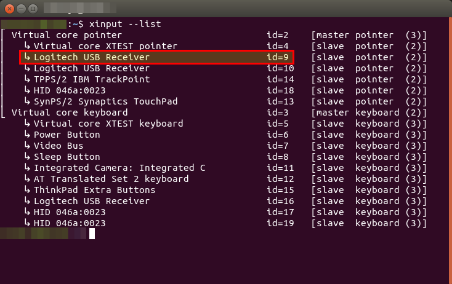The height and width of the screenshot is (284, 452).
Task: Click the 'Virtual core XTEST keyboard' entry
Action: pyautogui.click(x=108, y=124)
